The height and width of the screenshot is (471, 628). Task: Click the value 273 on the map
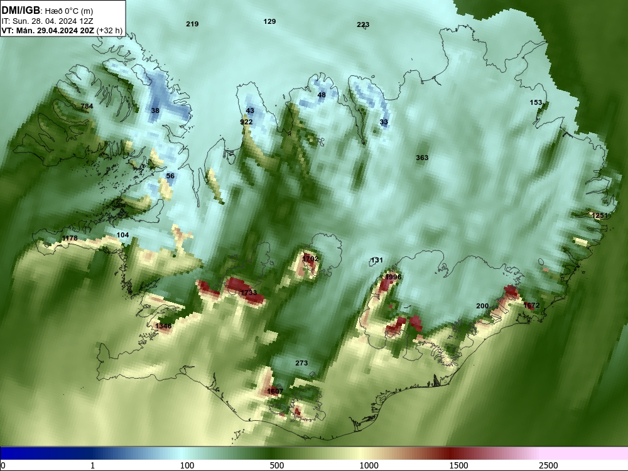[301, 363]
